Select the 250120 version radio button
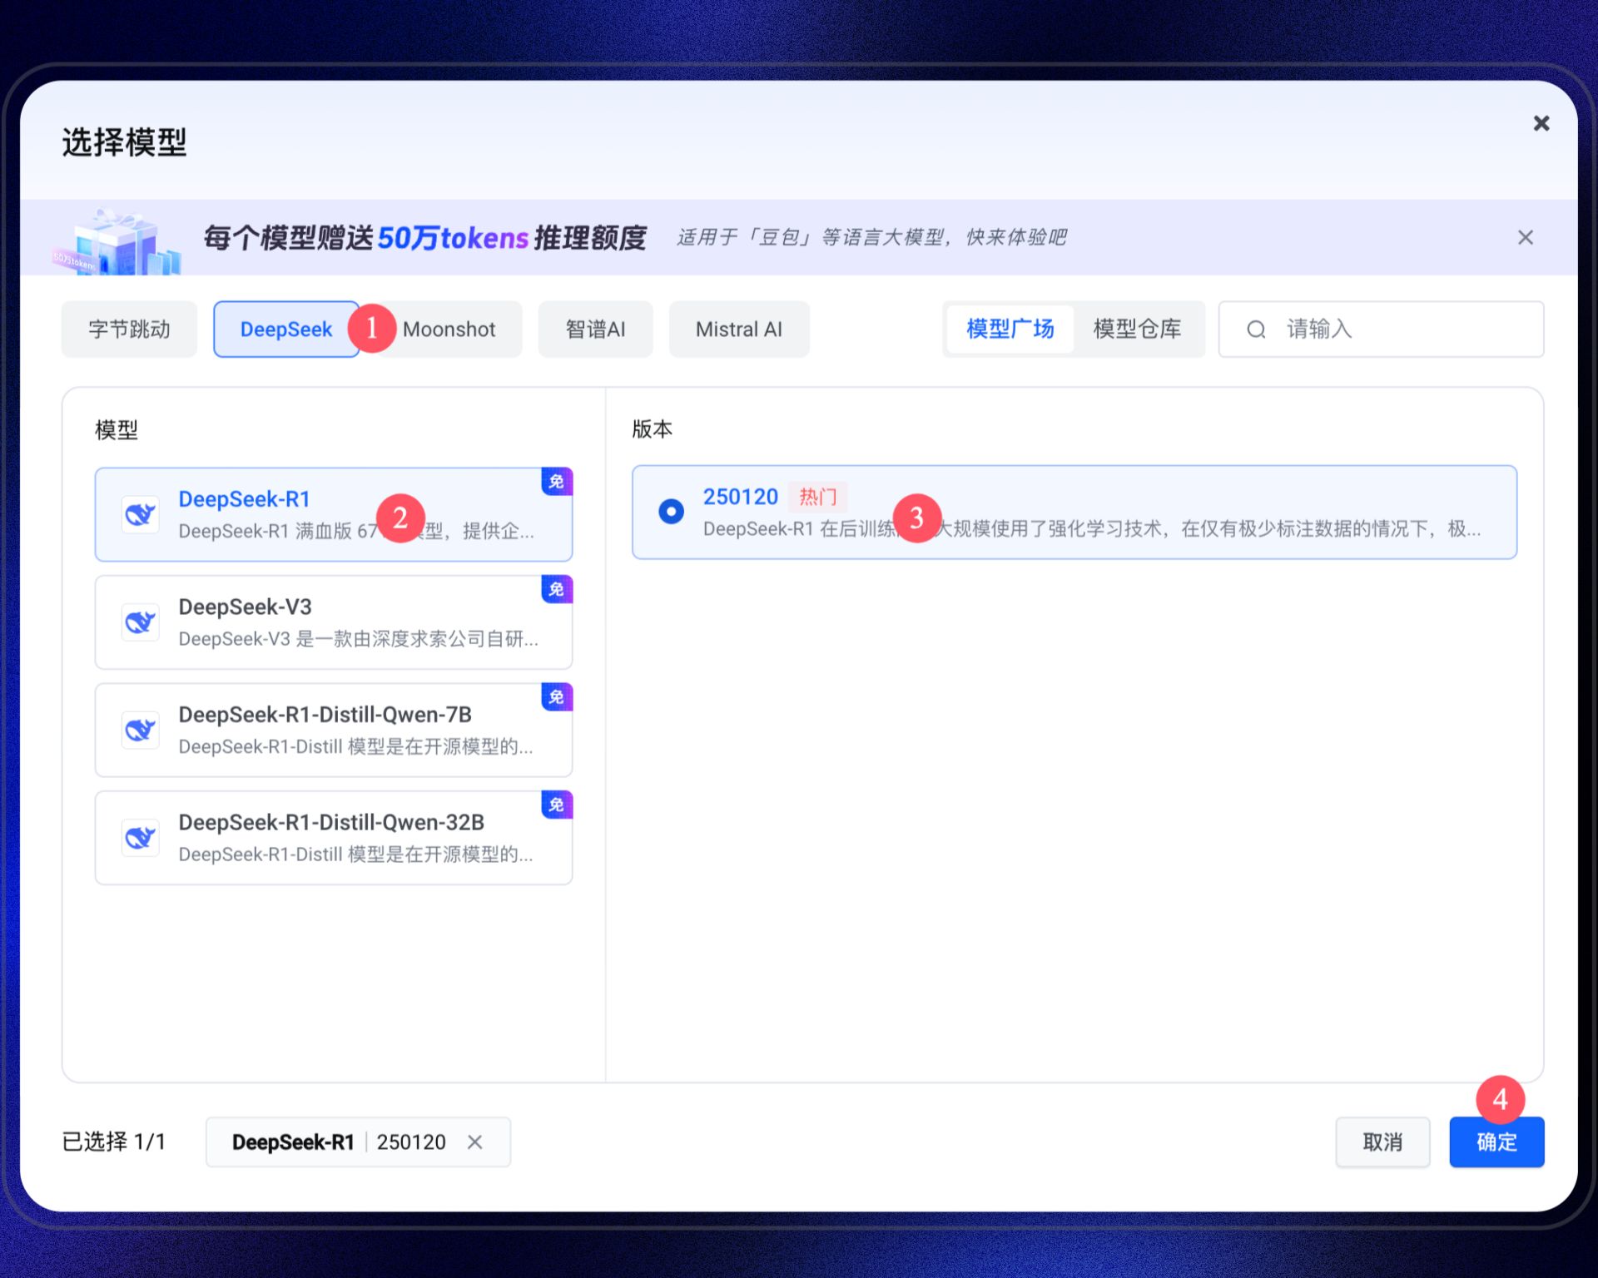The image size is (1598, 1278). [671, 511]
